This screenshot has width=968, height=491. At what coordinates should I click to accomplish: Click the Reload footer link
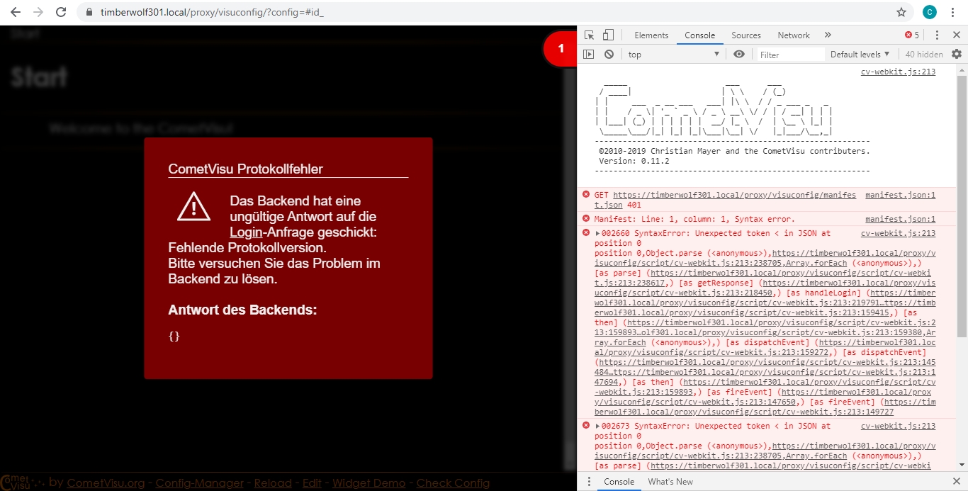tap(273, 483)
